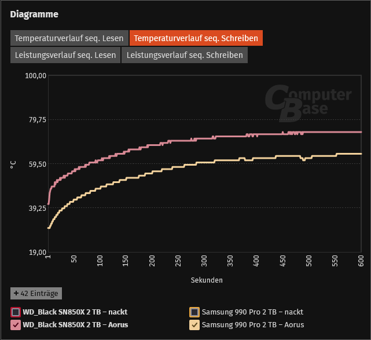
Task: Click the 450 x-axis tick label
Action: 282,261
